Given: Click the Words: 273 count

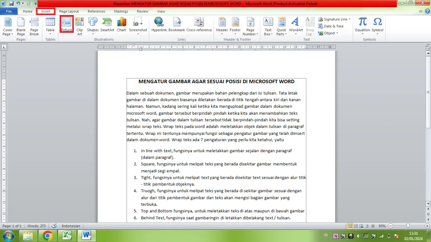Looking at the screenshot, I should pyautogui.click(x=37, y=226).
